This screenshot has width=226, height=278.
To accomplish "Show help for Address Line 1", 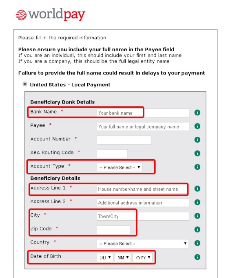I will pyautogui.click(x=197, y=189).
